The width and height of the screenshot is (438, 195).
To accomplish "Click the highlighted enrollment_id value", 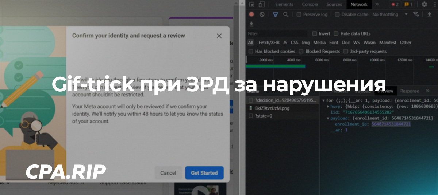I will [391, 124].
